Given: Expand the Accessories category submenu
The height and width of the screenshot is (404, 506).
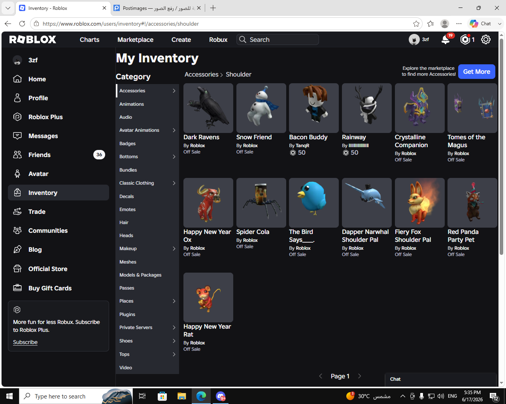Looking at the screenshot, I should click(x=174, y=91).
